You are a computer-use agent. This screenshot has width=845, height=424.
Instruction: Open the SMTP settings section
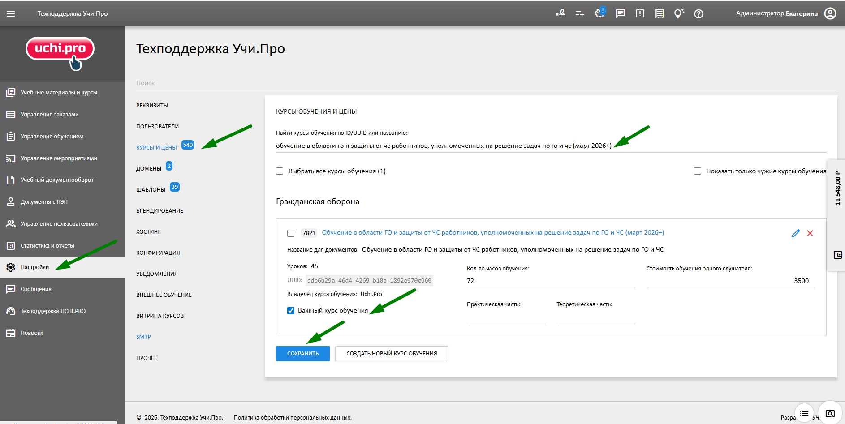click(x=143, y=337)
